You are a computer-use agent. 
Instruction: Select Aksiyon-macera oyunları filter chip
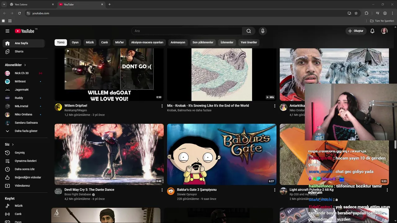point(147,42)
